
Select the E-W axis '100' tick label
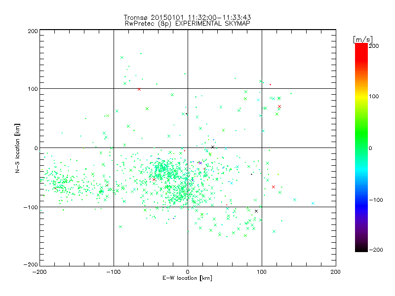pos(262,272)
